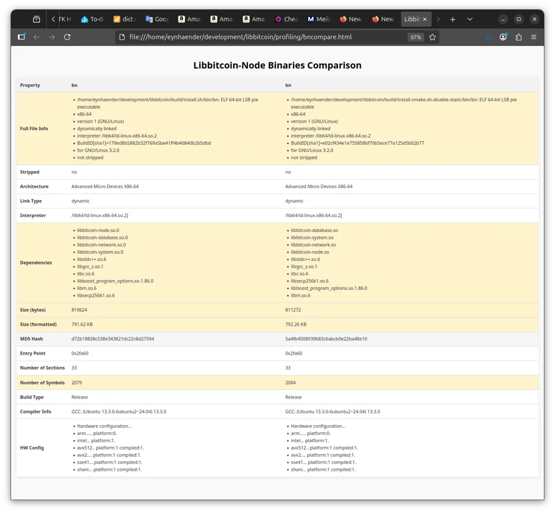Click the page file icon in the address bar

point(122,37)
